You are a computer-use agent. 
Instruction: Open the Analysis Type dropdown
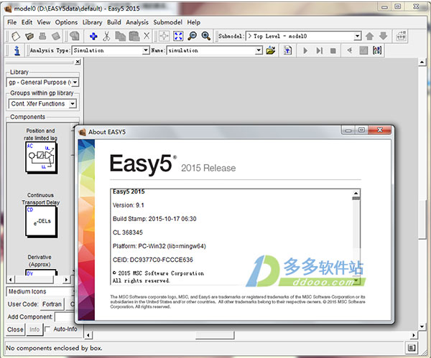146,50
